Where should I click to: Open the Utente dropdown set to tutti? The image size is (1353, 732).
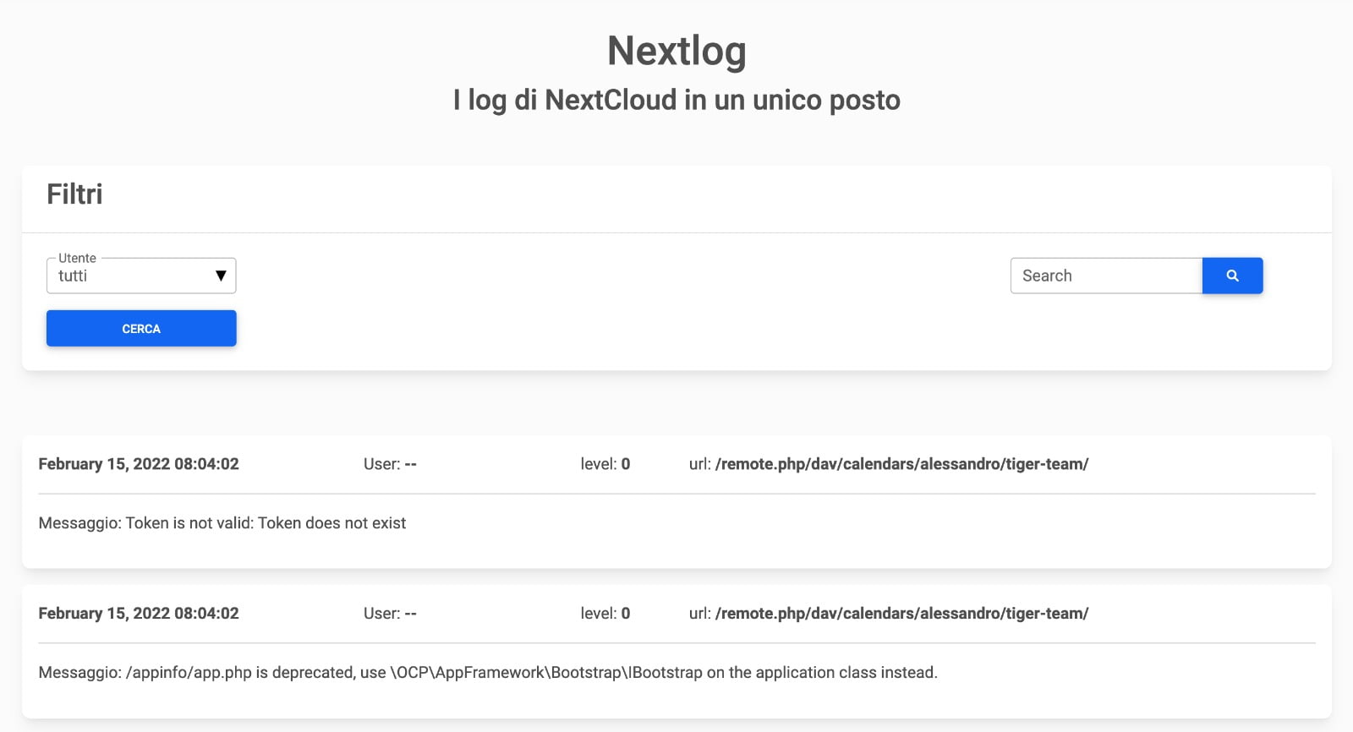click(141, 276)
